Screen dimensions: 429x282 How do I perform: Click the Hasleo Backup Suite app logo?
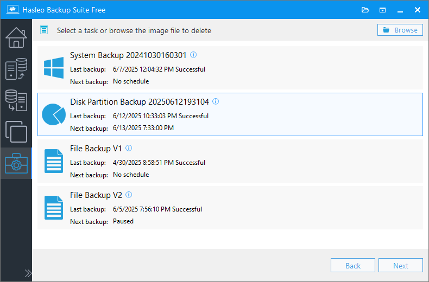pyautogui.click(x=12, y=10)
